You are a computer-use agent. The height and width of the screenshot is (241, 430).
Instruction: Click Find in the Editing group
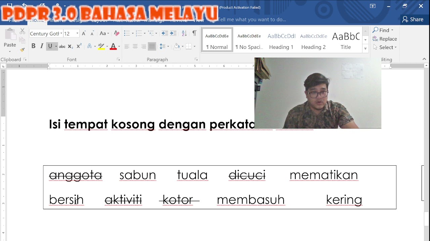(381, 30)
